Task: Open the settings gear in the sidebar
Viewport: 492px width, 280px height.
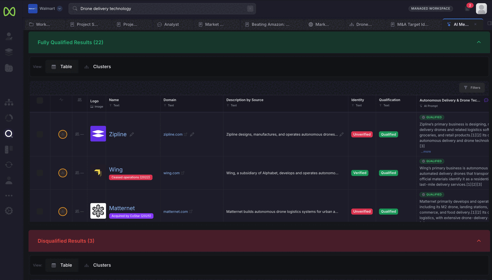Action: coord(9,211)
